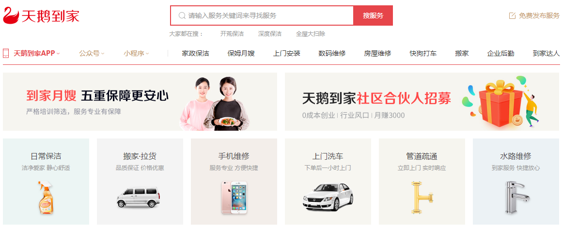Click the red 搜服务 button
This screenshot has width=562, height=229.
pyautogui.click(x=373, y=16)
